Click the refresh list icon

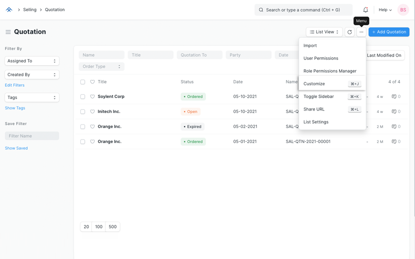point(350,32)
